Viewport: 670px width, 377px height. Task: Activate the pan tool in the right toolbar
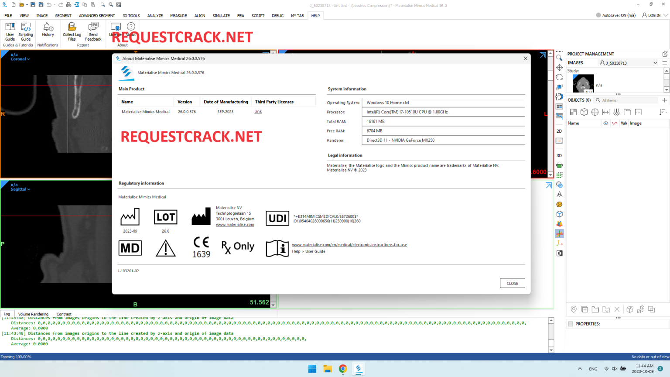(559, 67)
